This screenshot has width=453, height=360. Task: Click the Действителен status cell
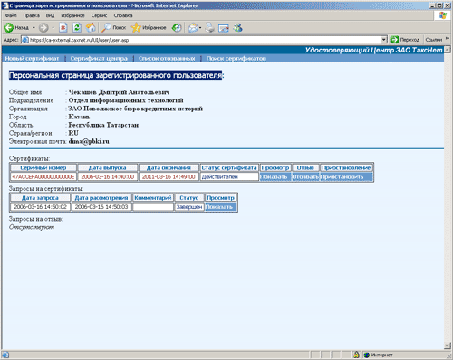pos(229,177)
